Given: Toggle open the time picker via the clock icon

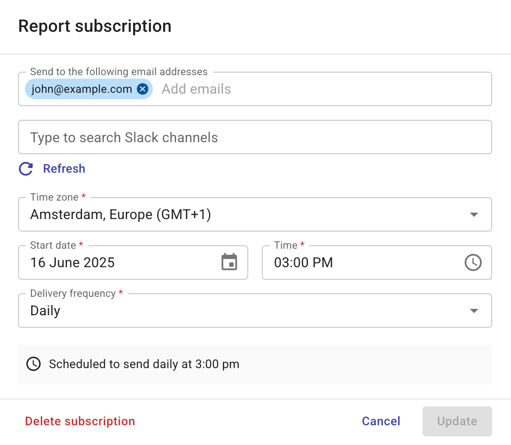Looking at the screenshot, I should 473,262.
